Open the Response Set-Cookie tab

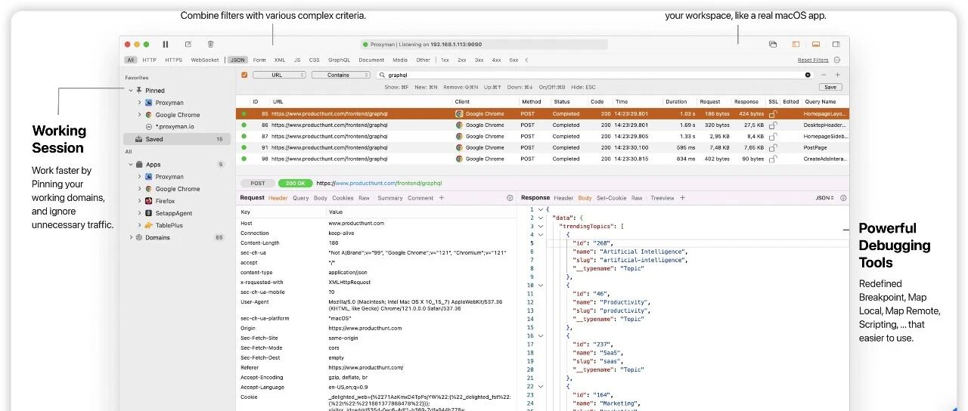[x=612, y=198]
